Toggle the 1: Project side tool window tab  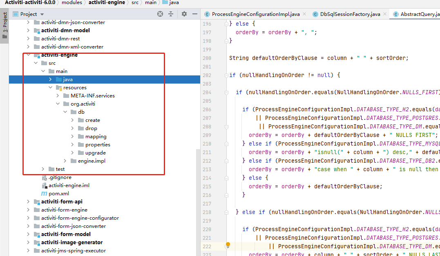[x=4, y=26]
